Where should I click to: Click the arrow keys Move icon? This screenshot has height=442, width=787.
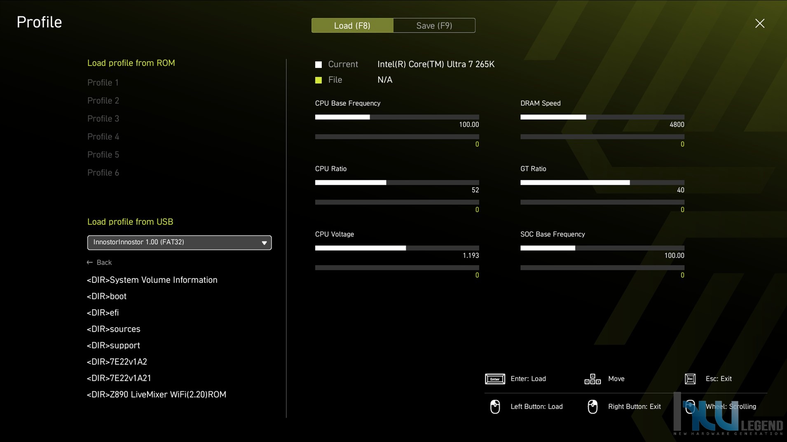[593, 379]
